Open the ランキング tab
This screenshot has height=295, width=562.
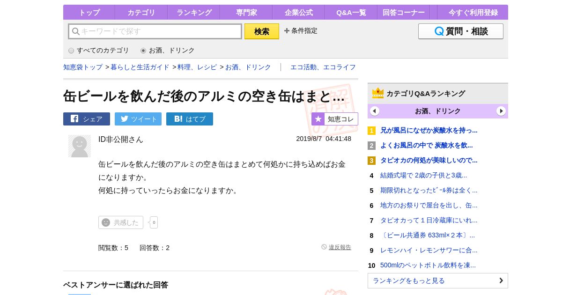(x=194, y=12)
